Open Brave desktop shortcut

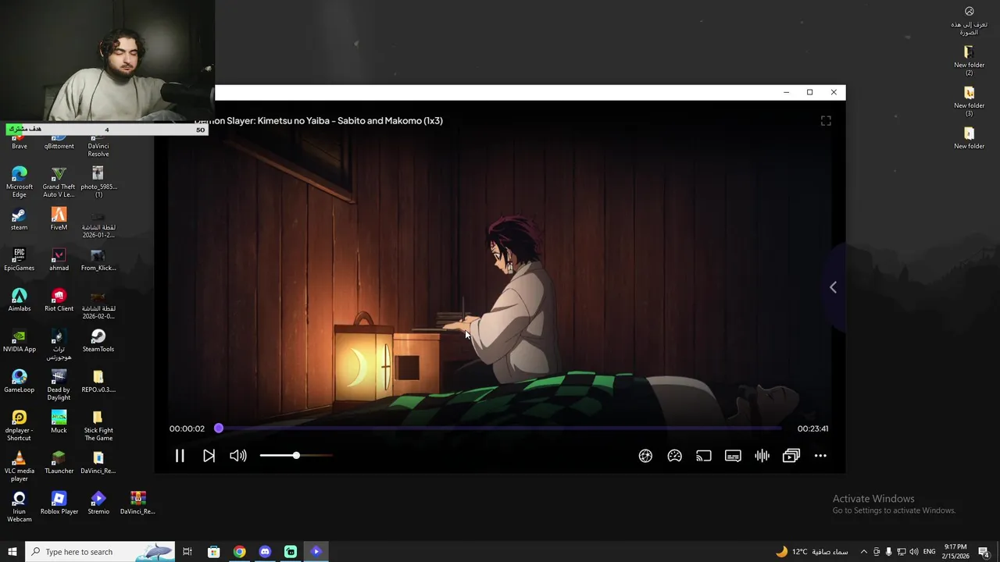coord(20,142)
